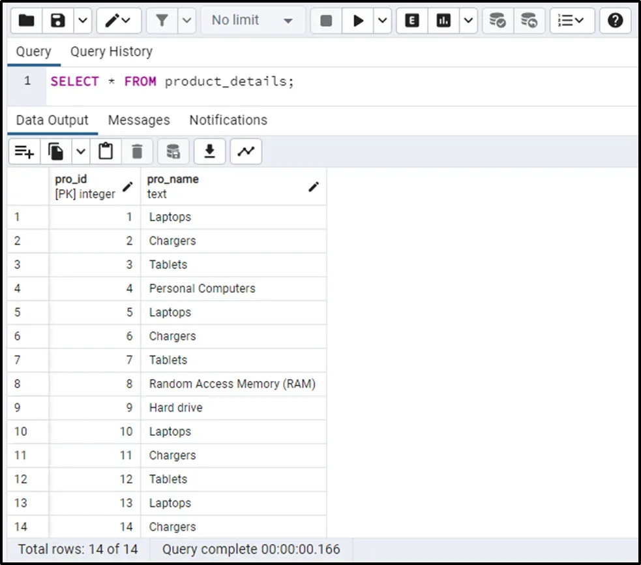Click the Explain (E) button

412,21
